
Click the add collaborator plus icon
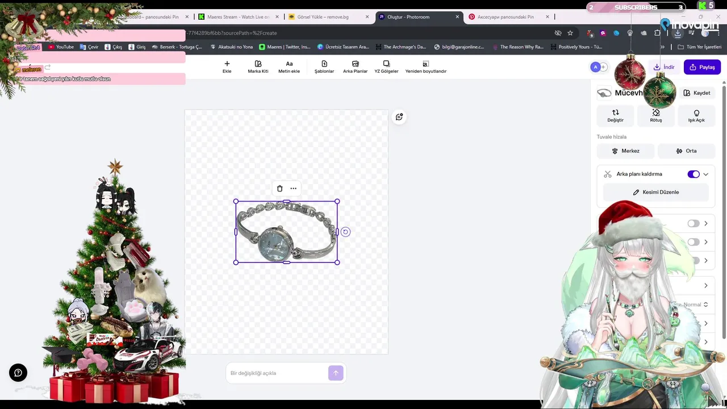point(603,67)
